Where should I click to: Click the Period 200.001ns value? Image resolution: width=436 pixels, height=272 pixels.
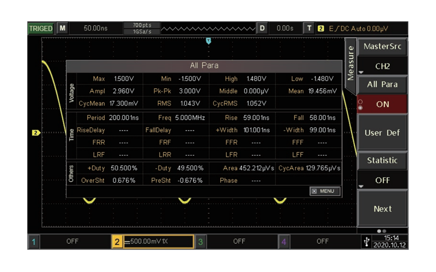124,118
